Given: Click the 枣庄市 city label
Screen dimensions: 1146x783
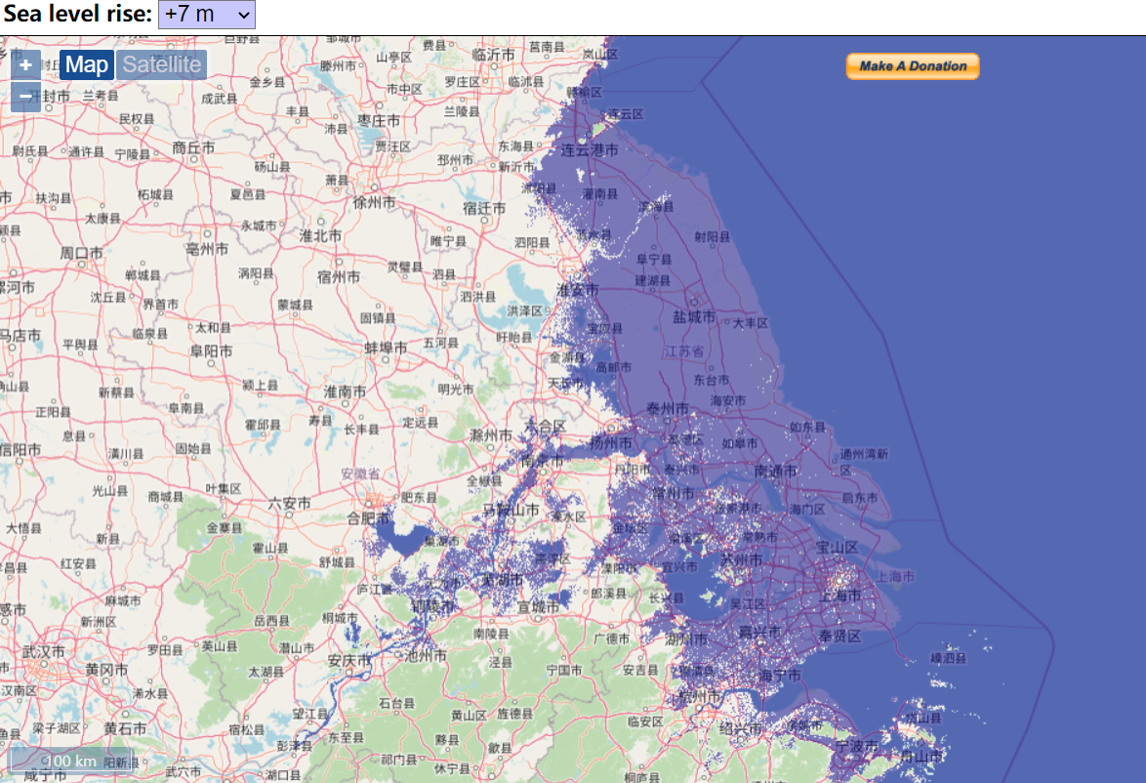Looking at the screenshot, I should 379,121.
